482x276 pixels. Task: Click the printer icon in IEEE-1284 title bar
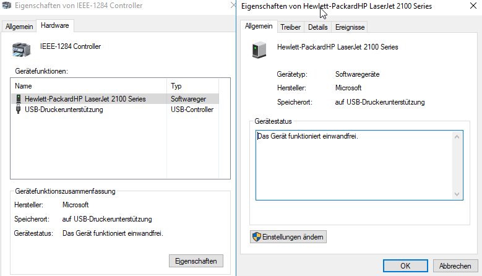6,5
